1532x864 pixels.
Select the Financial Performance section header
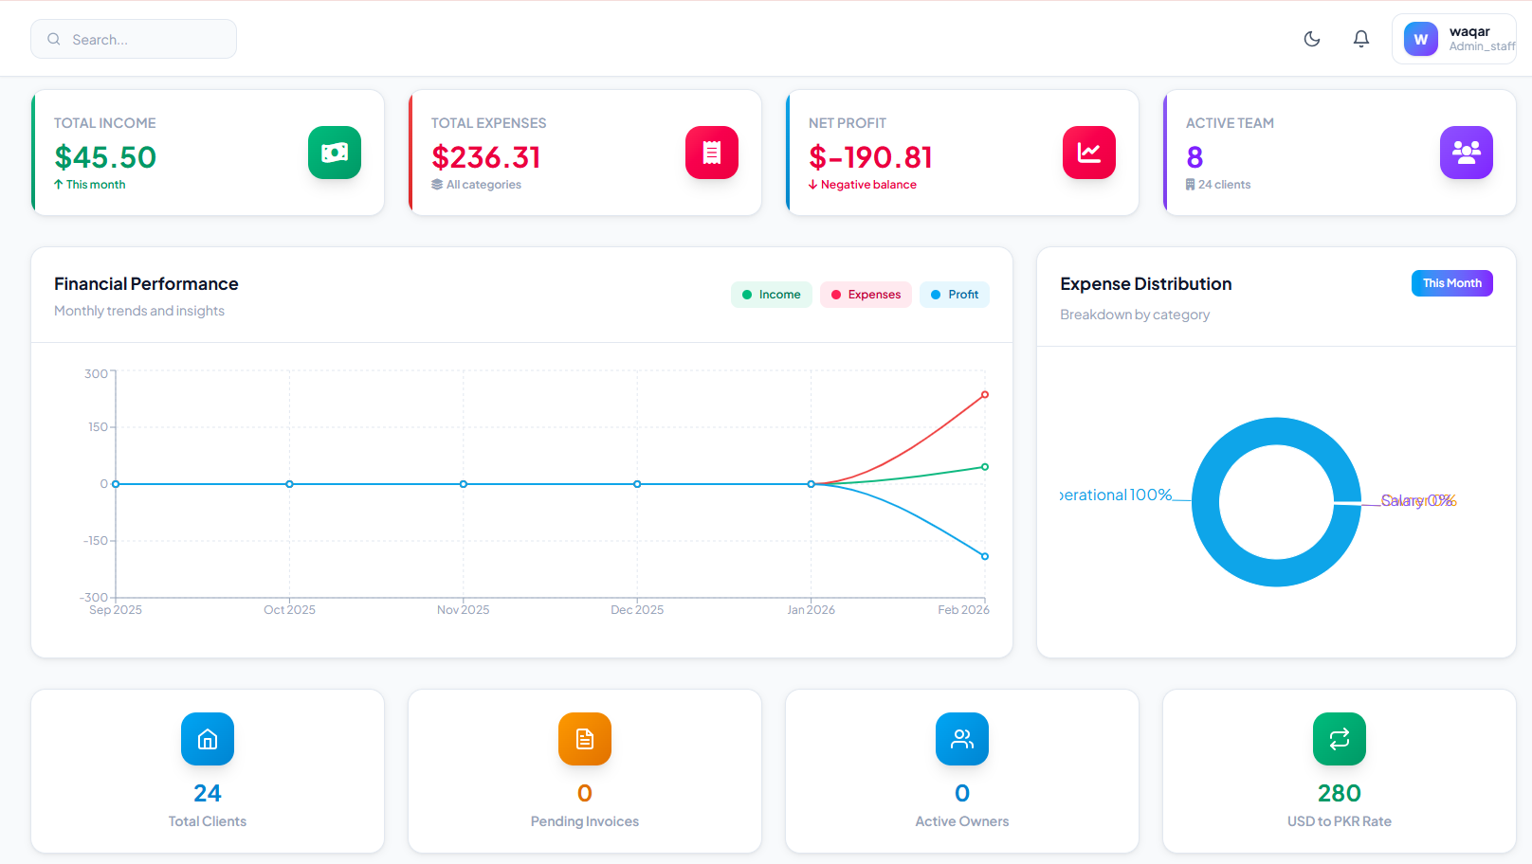point(146,283)
